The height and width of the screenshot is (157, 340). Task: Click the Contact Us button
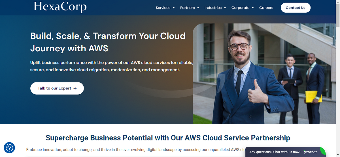coord(296,8)
